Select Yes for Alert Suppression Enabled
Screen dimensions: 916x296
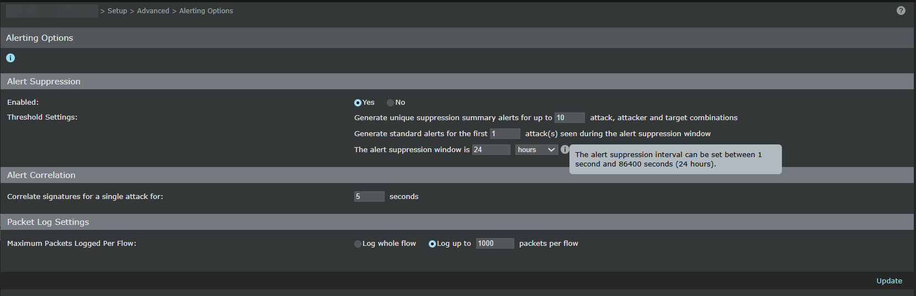358,103
